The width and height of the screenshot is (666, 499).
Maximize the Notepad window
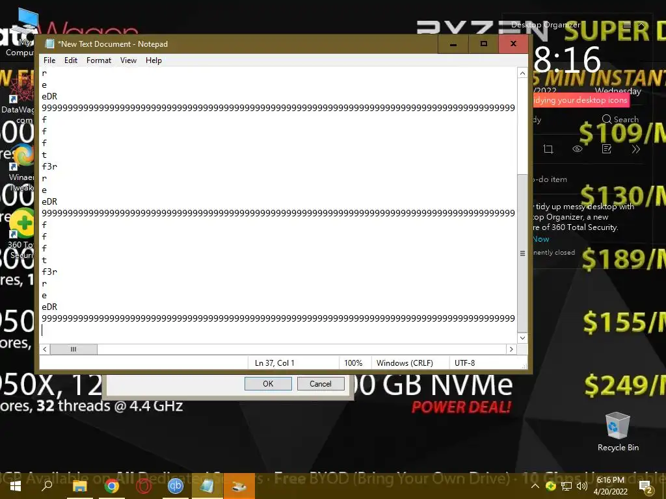click(x=483, y=44)
